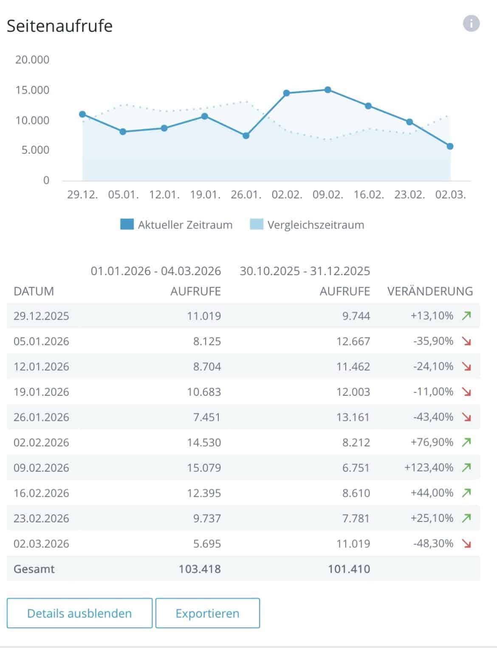
Task: Click the VERÄNDERUNG column header
Action: pyautogui.click(x=430, y=291)
